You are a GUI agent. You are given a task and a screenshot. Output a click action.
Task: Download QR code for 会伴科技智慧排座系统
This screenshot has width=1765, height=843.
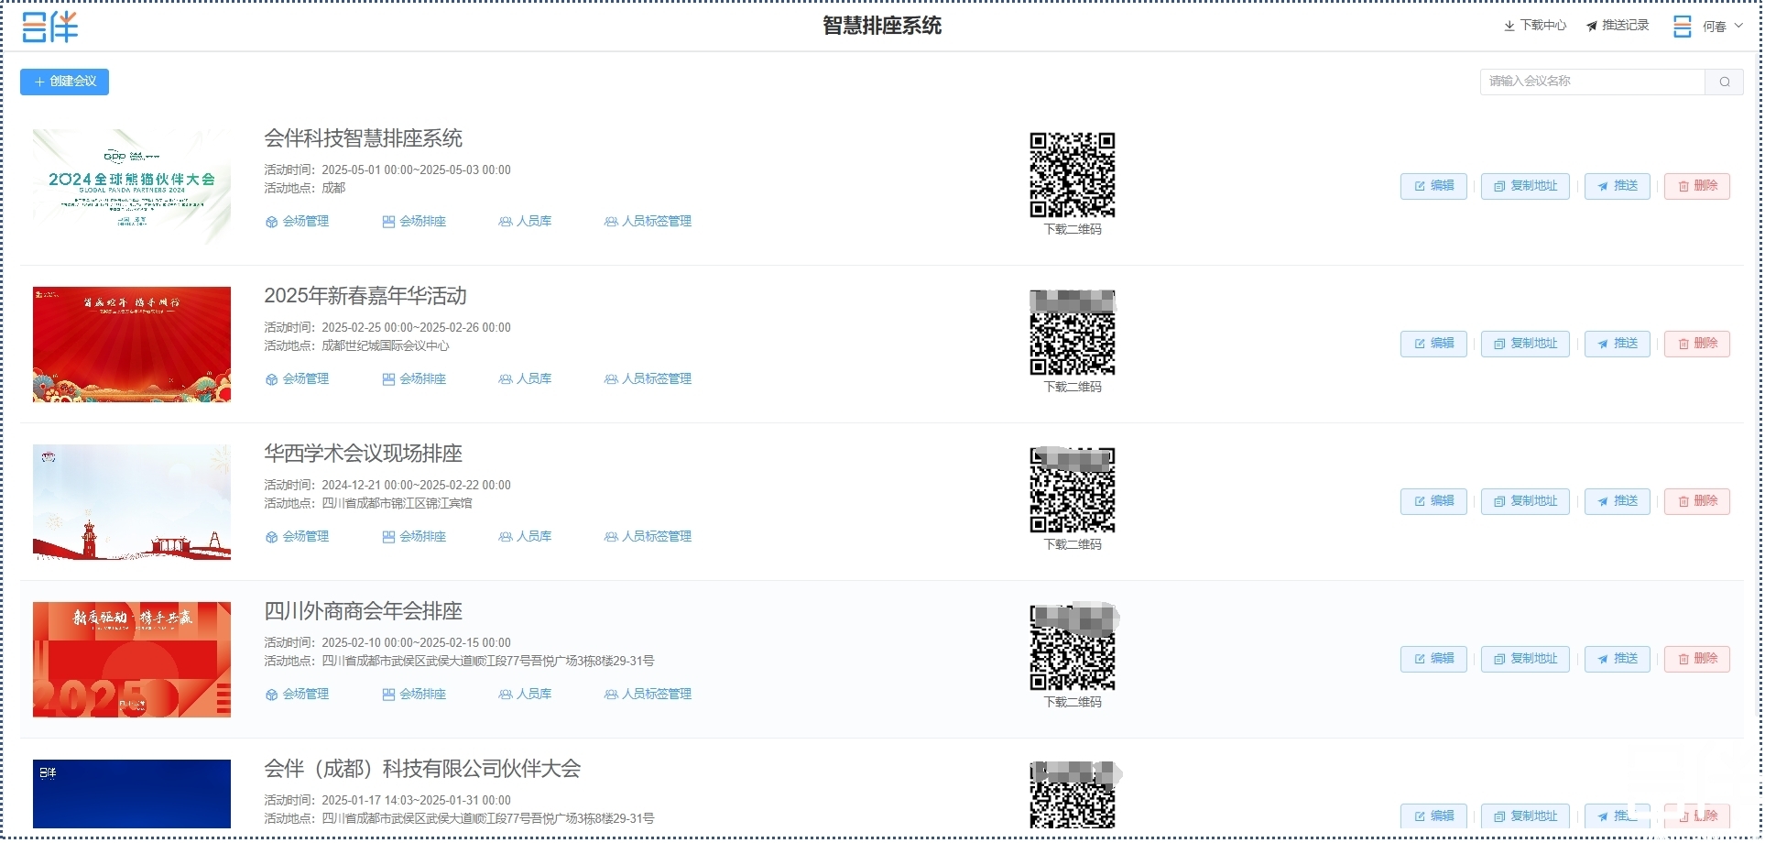1073,229
